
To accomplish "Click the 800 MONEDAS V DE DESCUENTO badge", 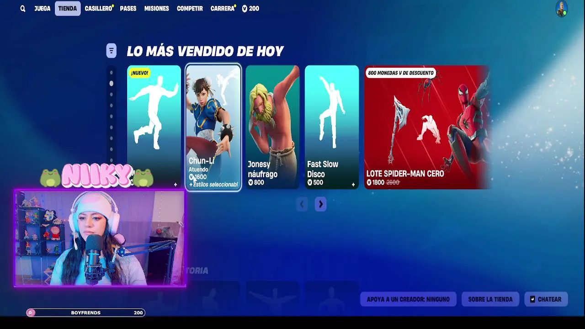I will pos(401,73).
